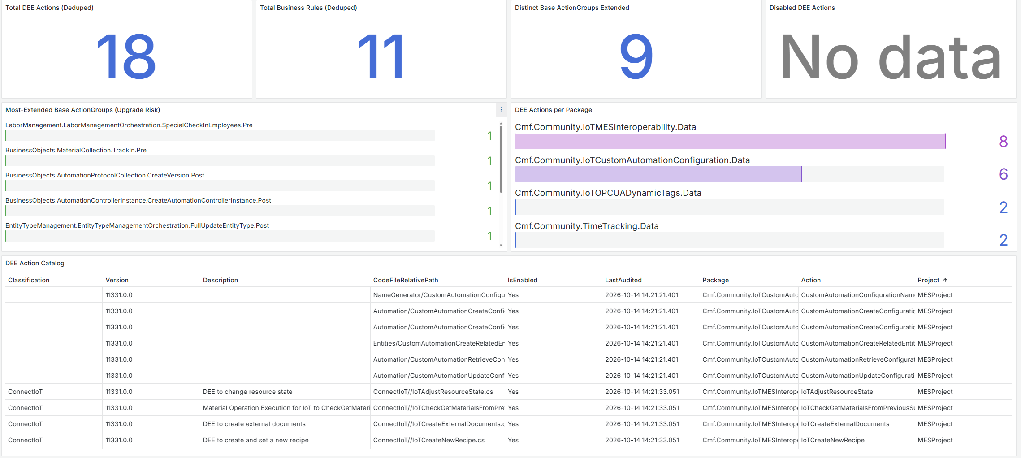Open the Most-Extended Base ActionGroups panel menu
Image resolution: width=1021 pixels, height=458 pixels.
pyautogui.click(x=501, y=110)
